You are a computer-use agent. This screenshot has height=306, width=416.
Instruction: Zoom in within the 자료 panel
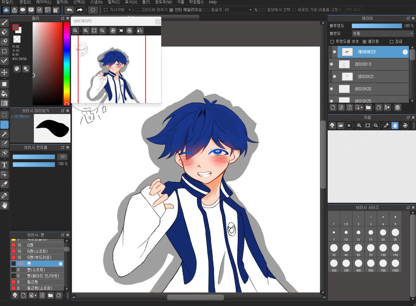coord(359,125)
